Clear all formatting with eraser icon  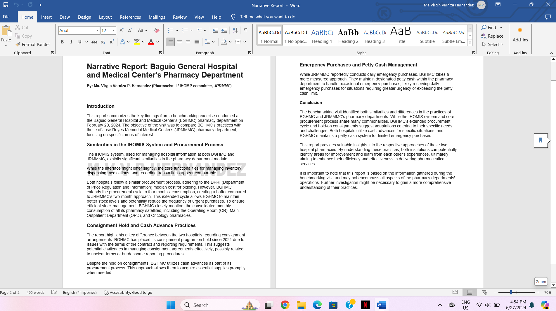coord(157,30)
